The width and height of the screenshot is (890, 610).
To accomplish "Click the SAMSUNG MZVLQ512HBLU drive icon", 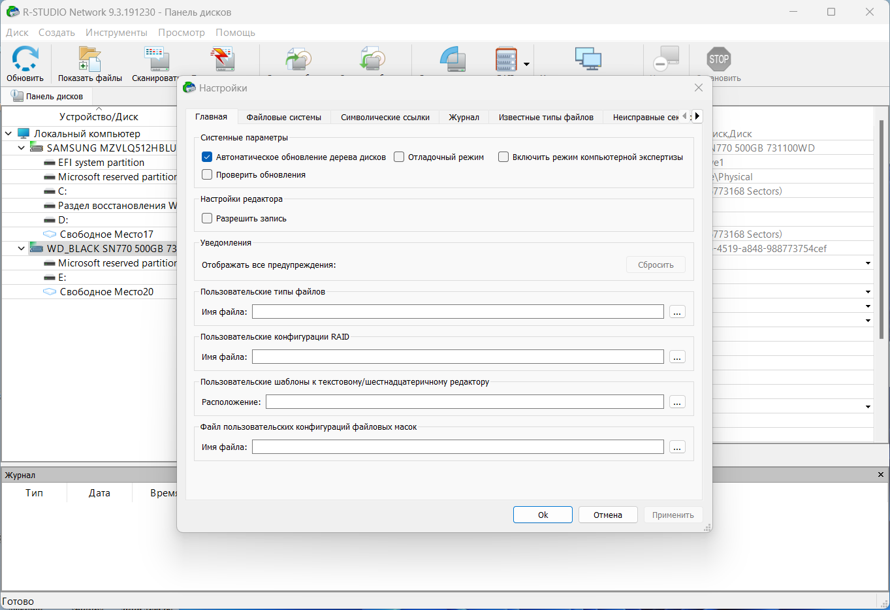I will point(37,148).
